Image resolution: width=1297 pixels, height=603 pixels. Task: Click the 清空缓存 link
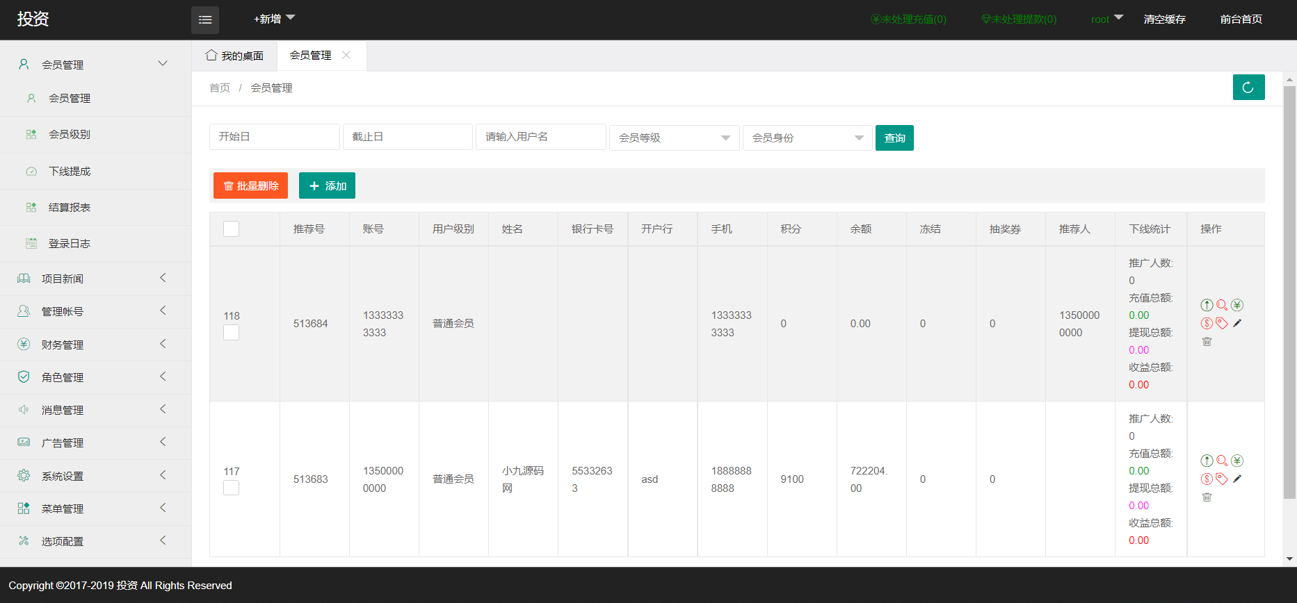[1164, 19]
